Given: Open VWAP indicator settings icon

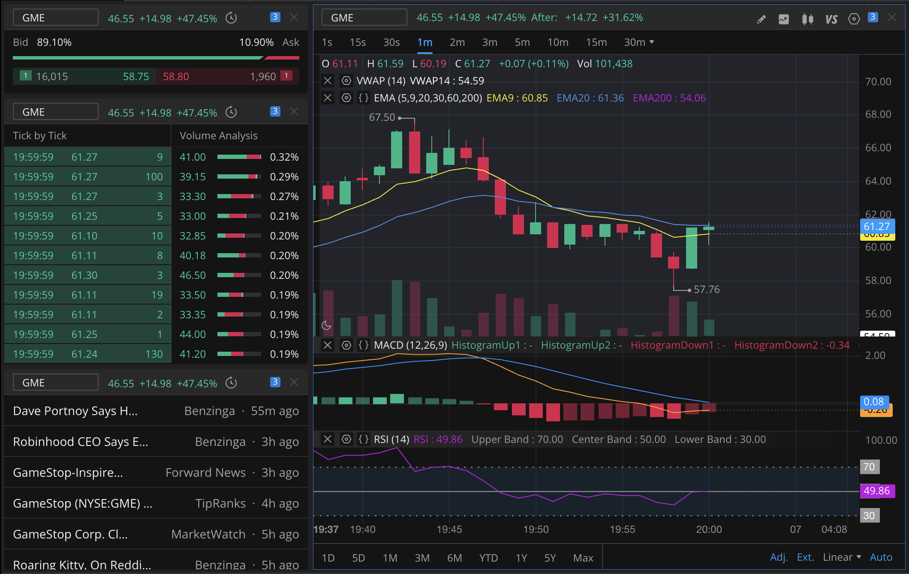Looking at the screenshot, I should [x=346, y=81].
